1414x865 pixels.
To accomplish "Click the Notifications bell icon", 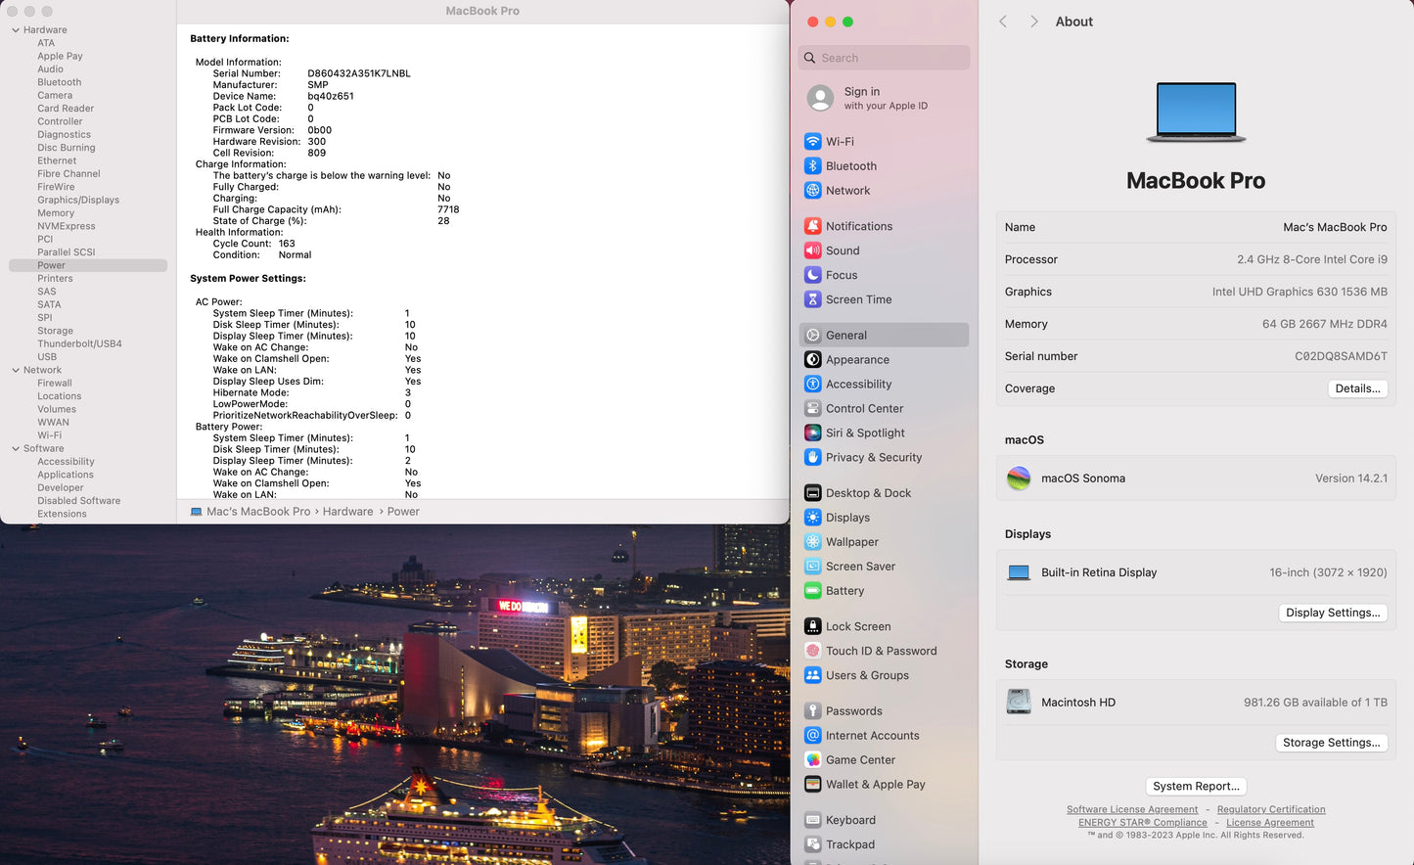I will tap(812, 226).
